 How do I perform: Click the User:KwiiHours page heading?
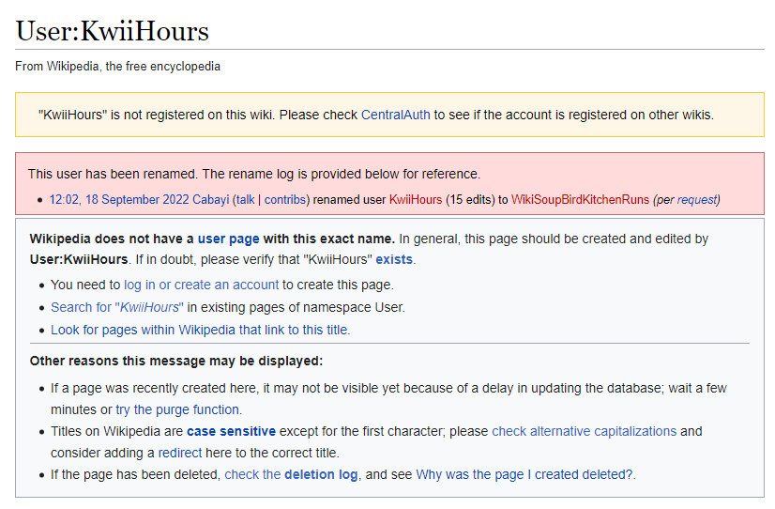pos(113,31)
